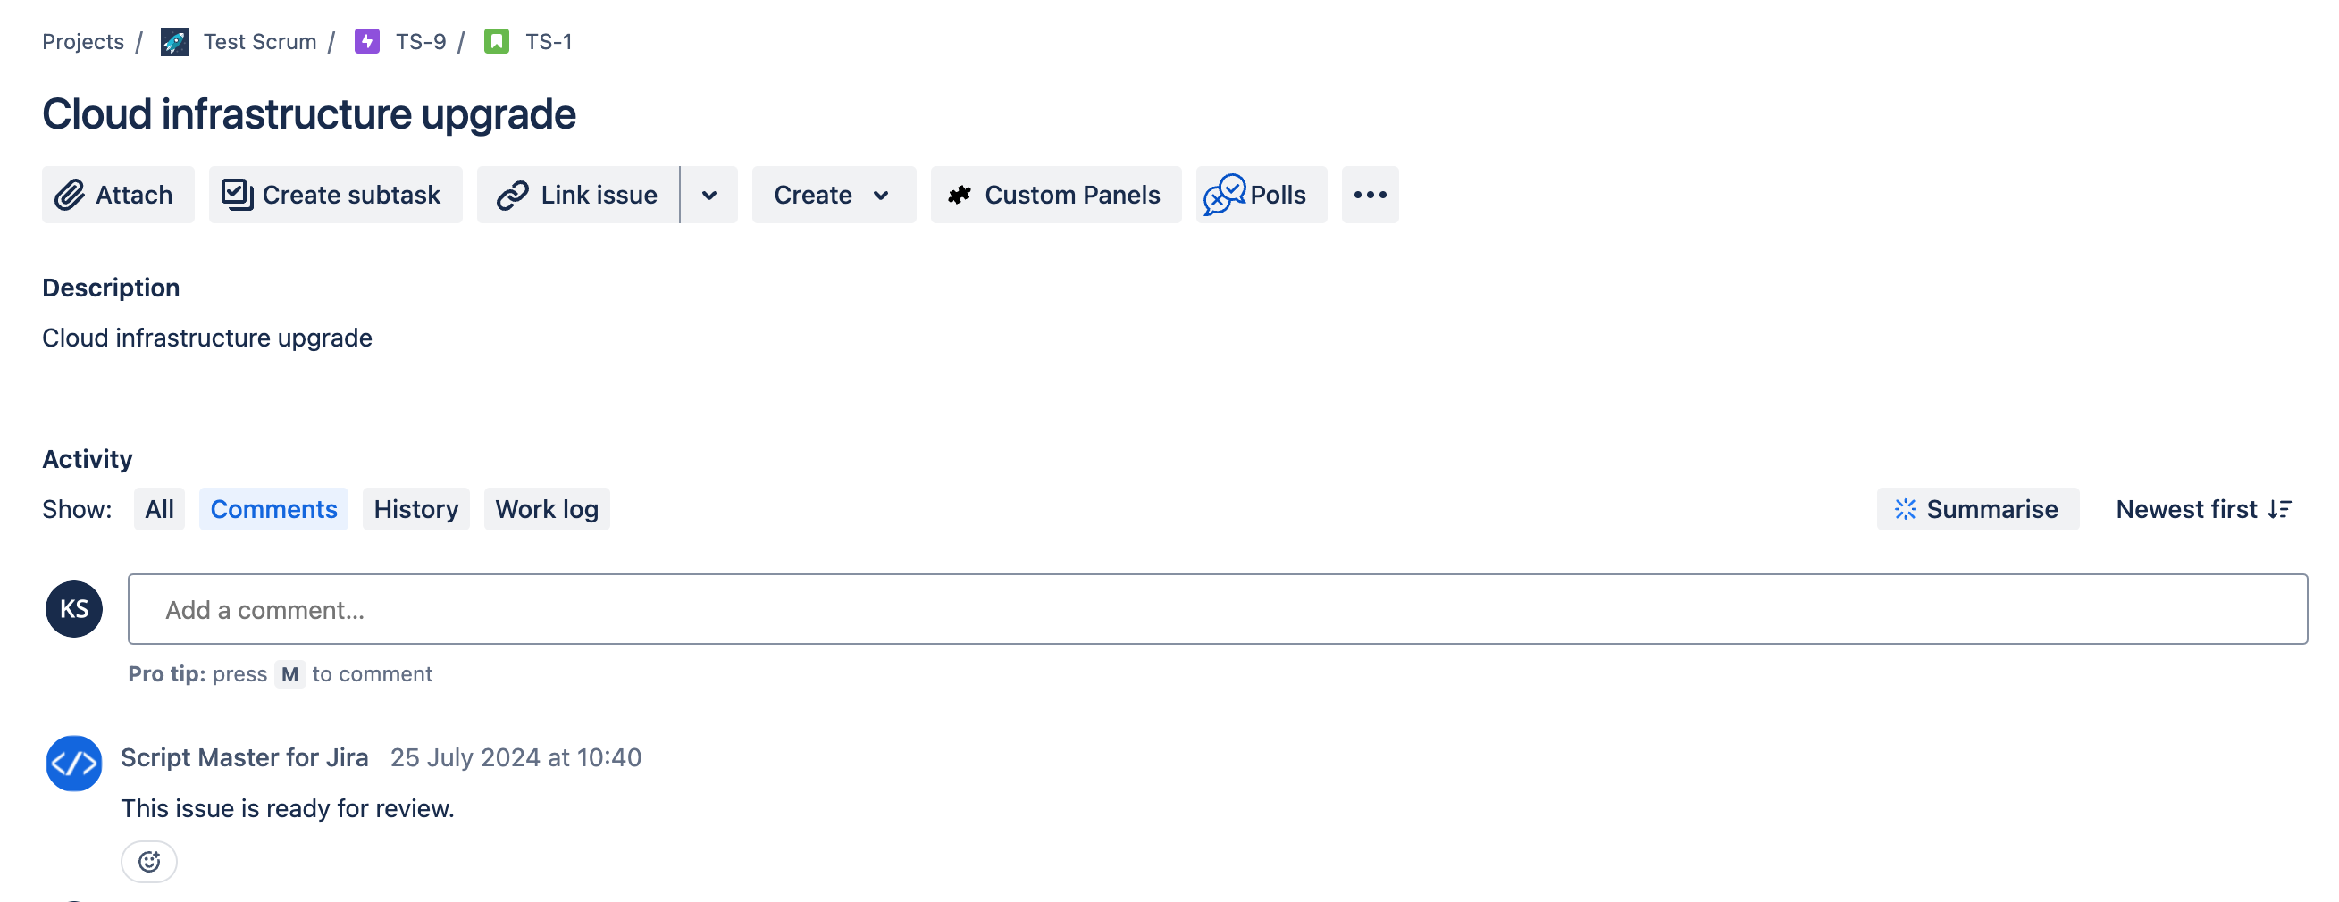
Task: Select the Work log tab
Action: click(x=547, y=509)
